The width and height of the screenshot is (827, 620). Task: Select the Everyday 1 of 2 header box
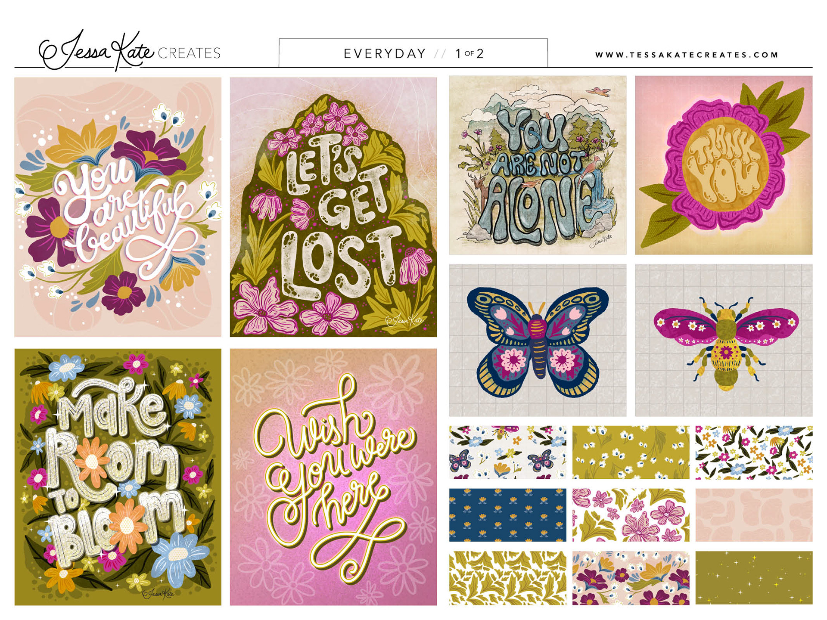pyautogui.click(x=413, y=53)
